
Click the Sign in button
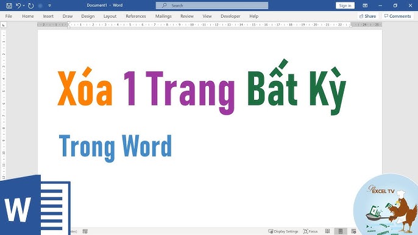tap(345, 5)
